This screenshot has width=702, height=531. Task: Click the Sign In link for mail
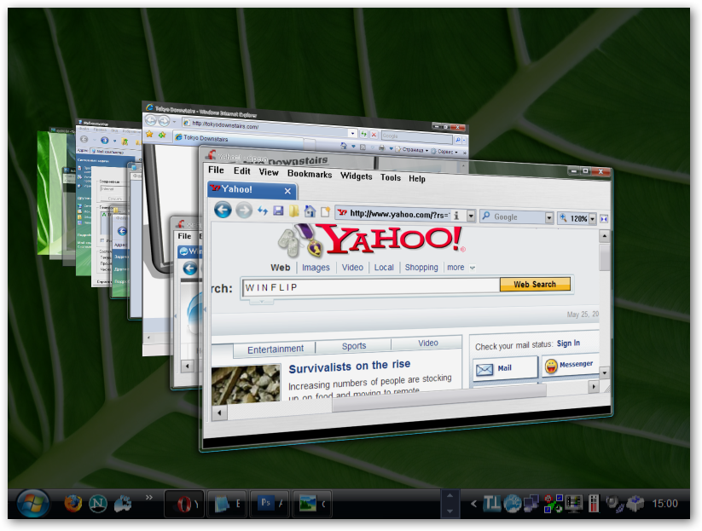pos(568,343)
